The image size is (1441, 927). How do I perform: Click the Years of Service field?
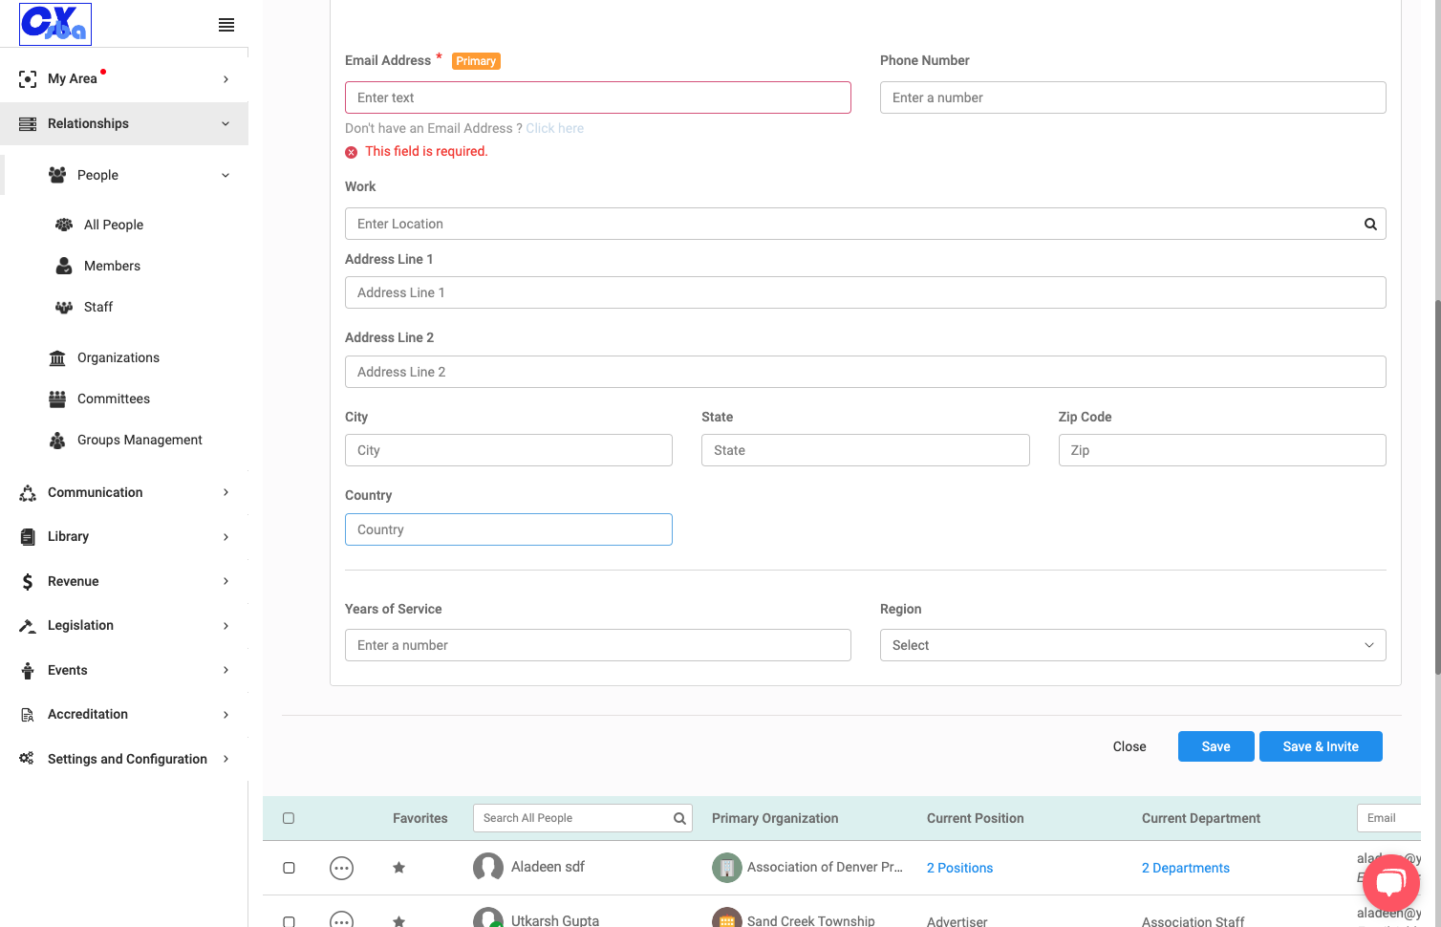pos(598,645)
